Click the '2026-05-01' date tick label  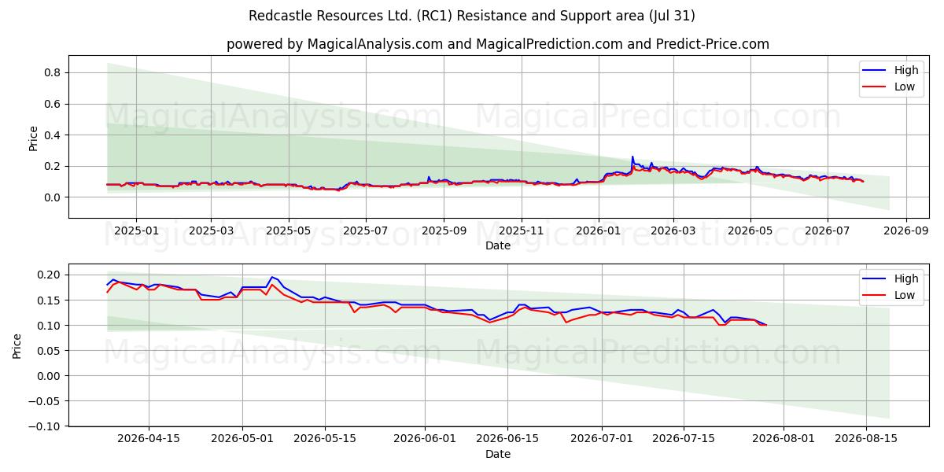[244, 439]
